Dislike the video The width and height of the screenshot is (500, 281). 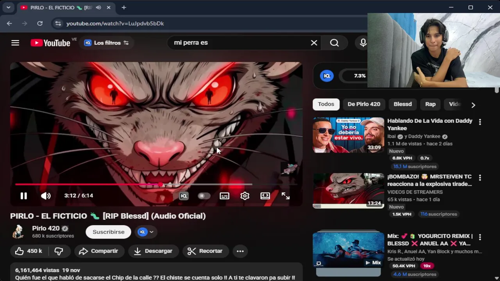pyautogui.click(x=59, y=251)
